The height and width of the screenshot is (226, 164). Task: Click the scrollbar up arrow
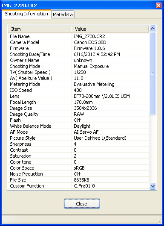(152, 28)
